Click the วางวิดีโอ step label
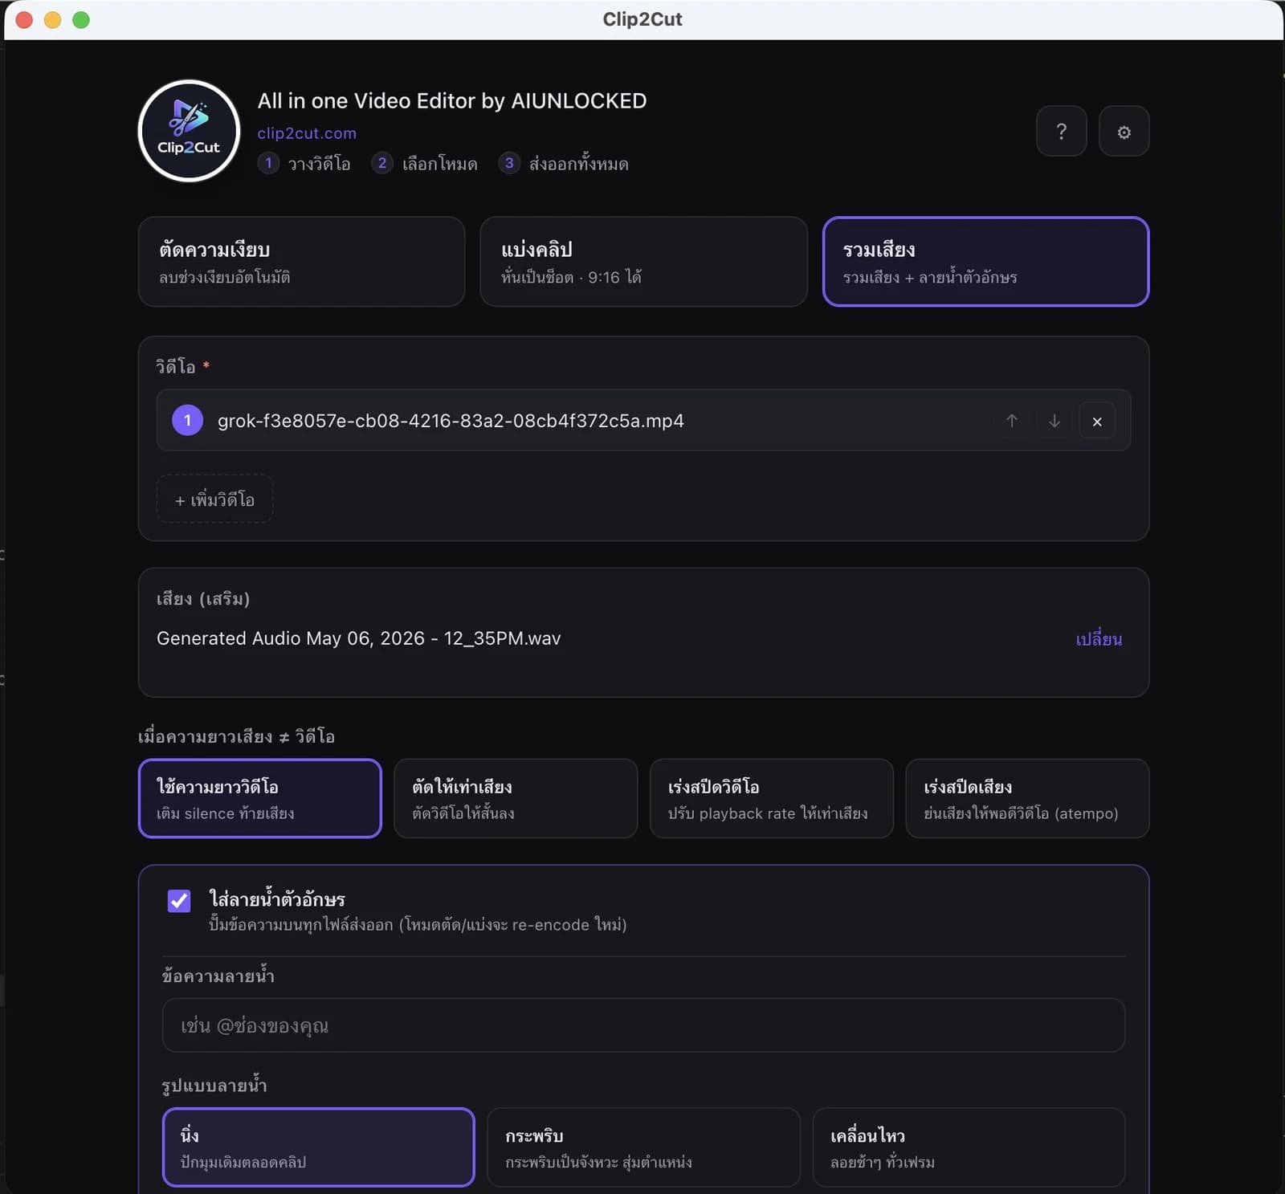1285x1194 pixels. click(319, 164)
